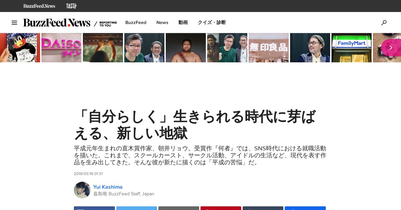Open the hamburger menu icon
401x210 pixels.
pos(14,23)
